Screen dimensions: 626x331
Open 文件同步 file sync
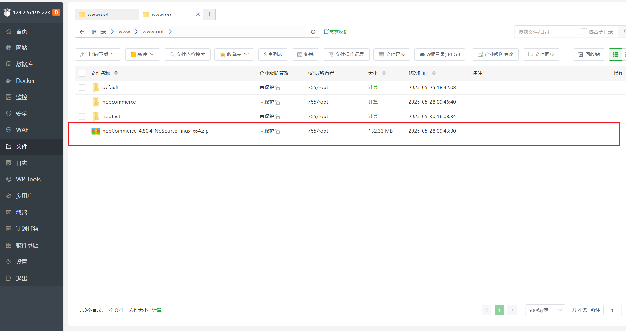(541, 54)
